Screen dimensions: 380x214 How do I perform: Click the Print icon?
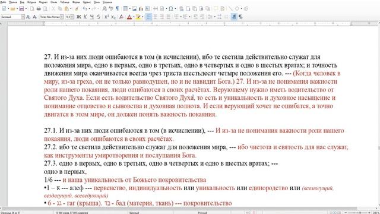[x=39, y=9]
